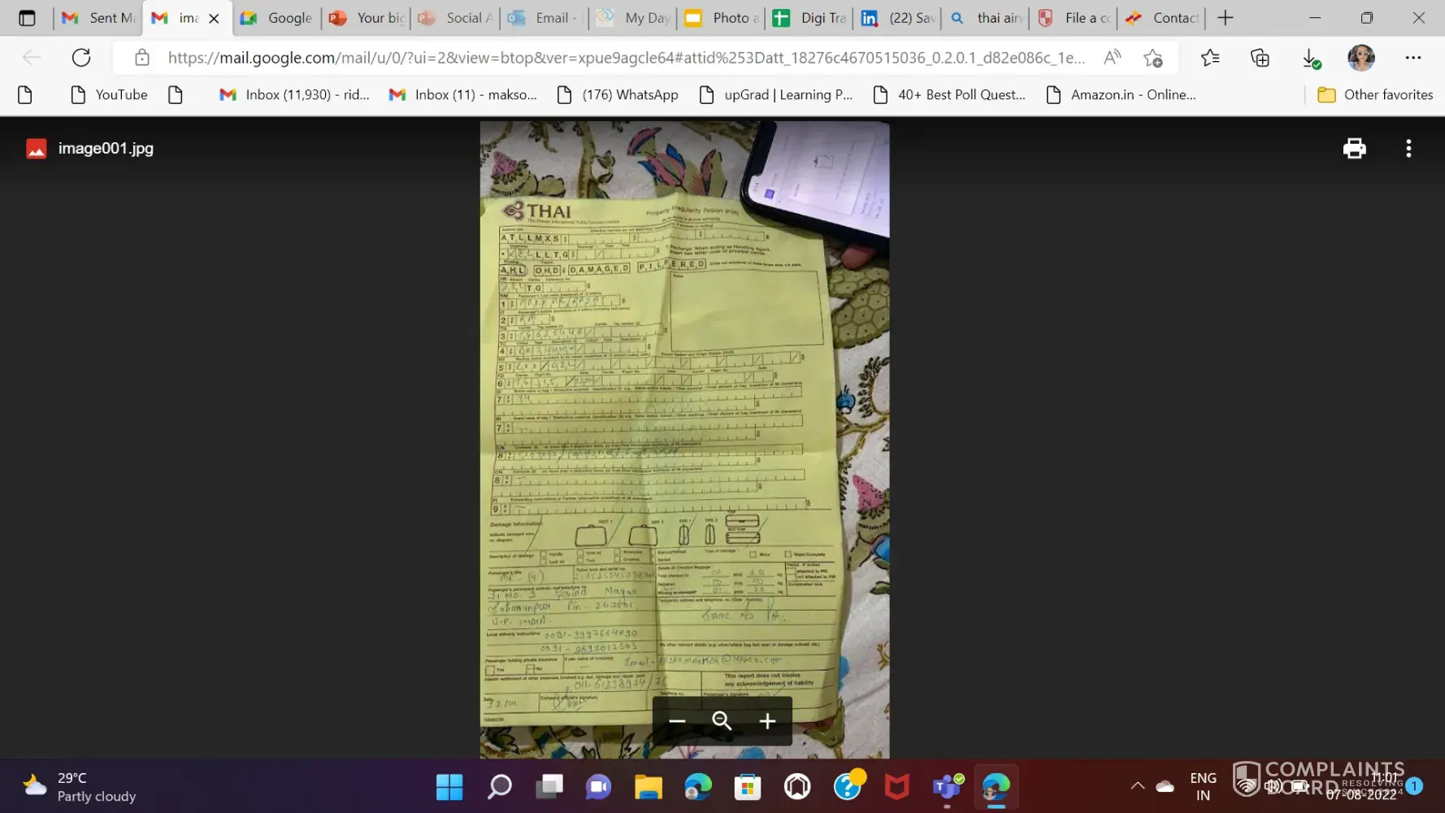Switch to the Social A tab
Screen dimensions: 1445x813
coord(455,18)
